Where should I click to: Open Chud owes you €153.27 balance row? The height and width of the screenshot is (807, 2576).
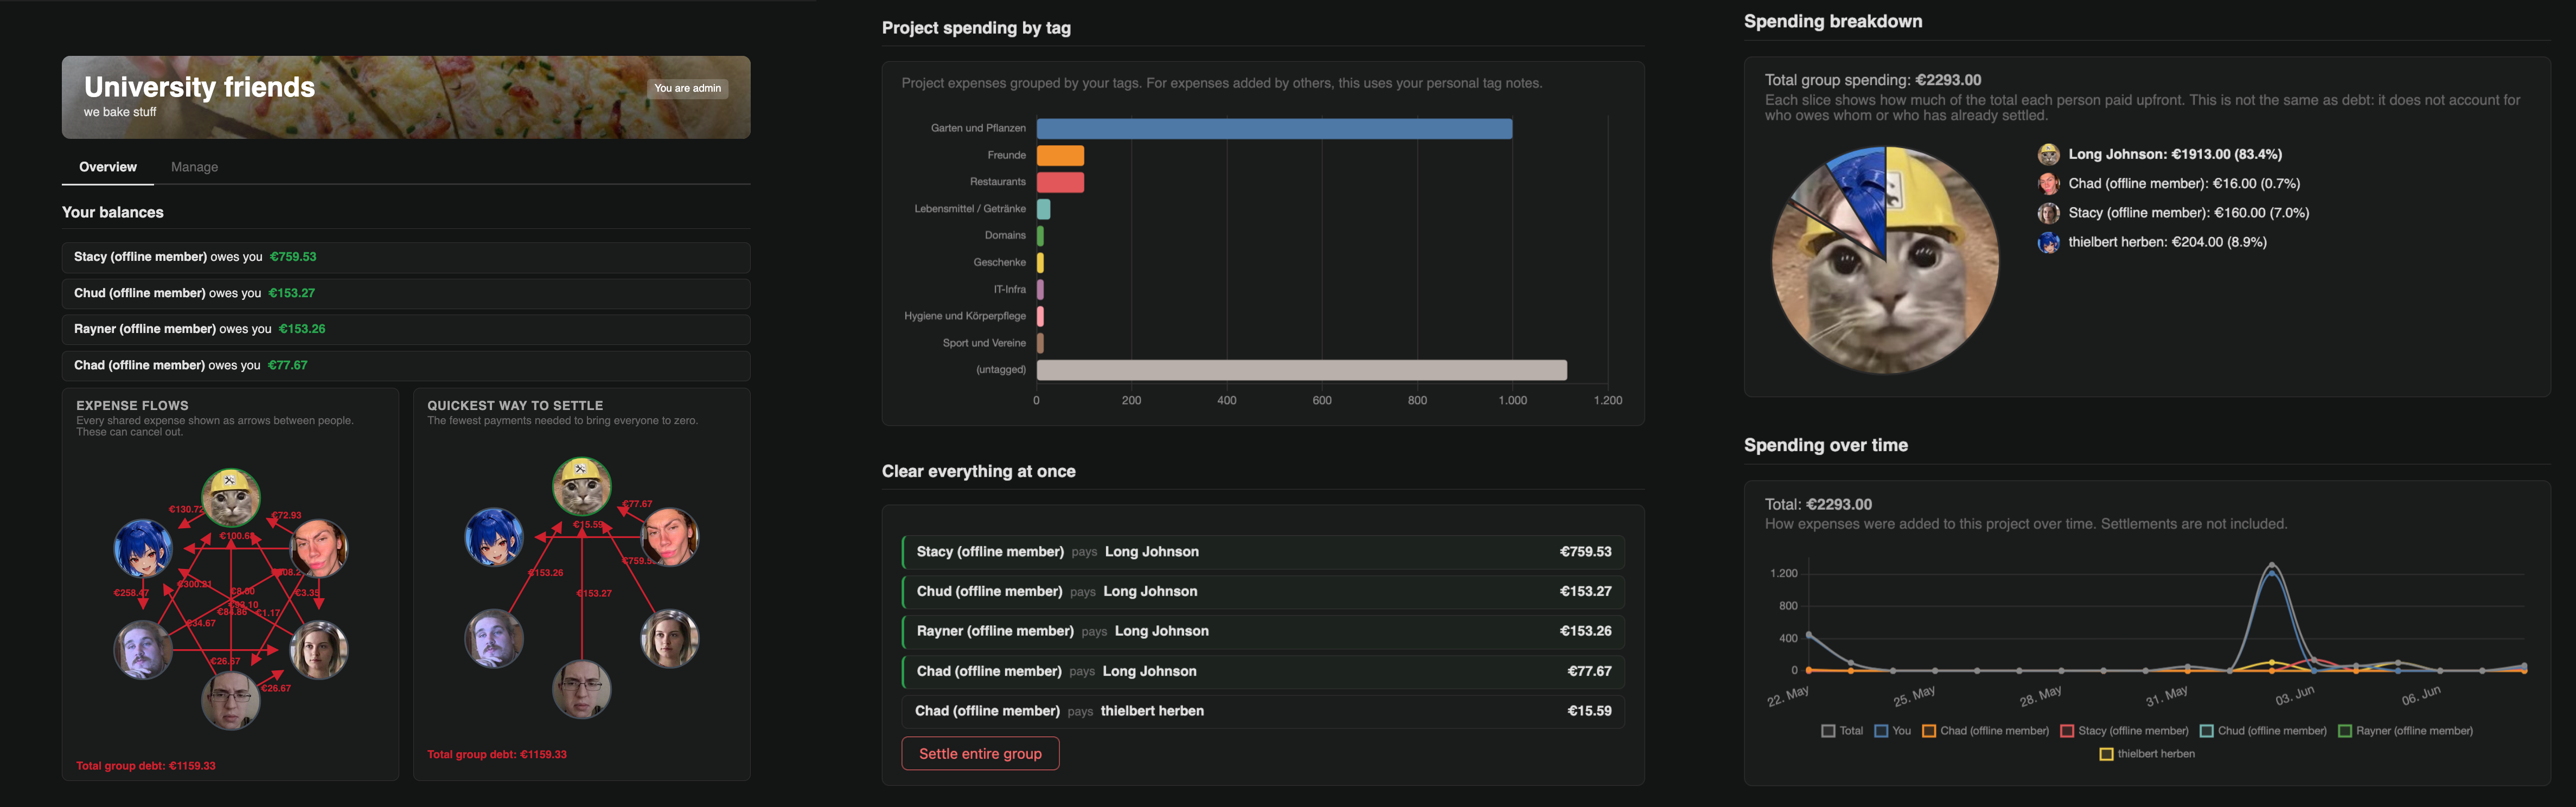pos(406,293)
